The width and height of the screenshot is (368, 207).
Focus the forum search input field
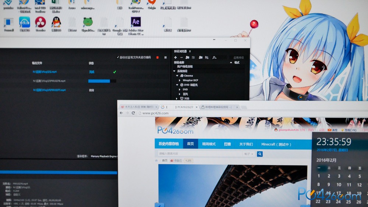coord(200,154)
